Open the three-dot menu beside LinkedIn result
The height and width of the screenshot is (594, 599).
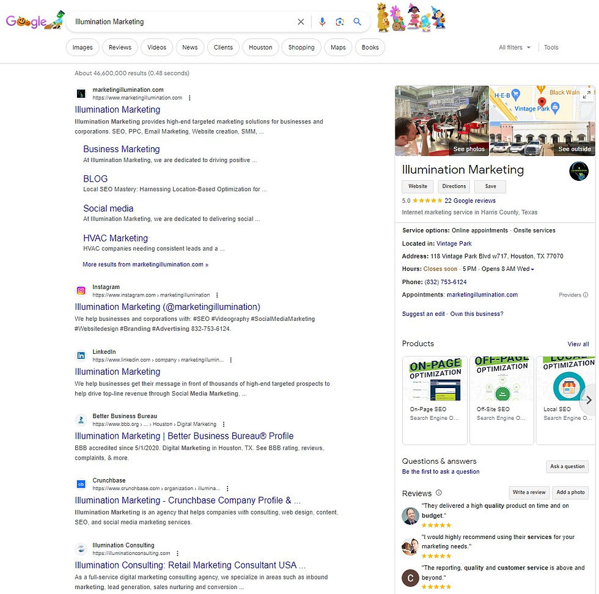pos(231,360)
